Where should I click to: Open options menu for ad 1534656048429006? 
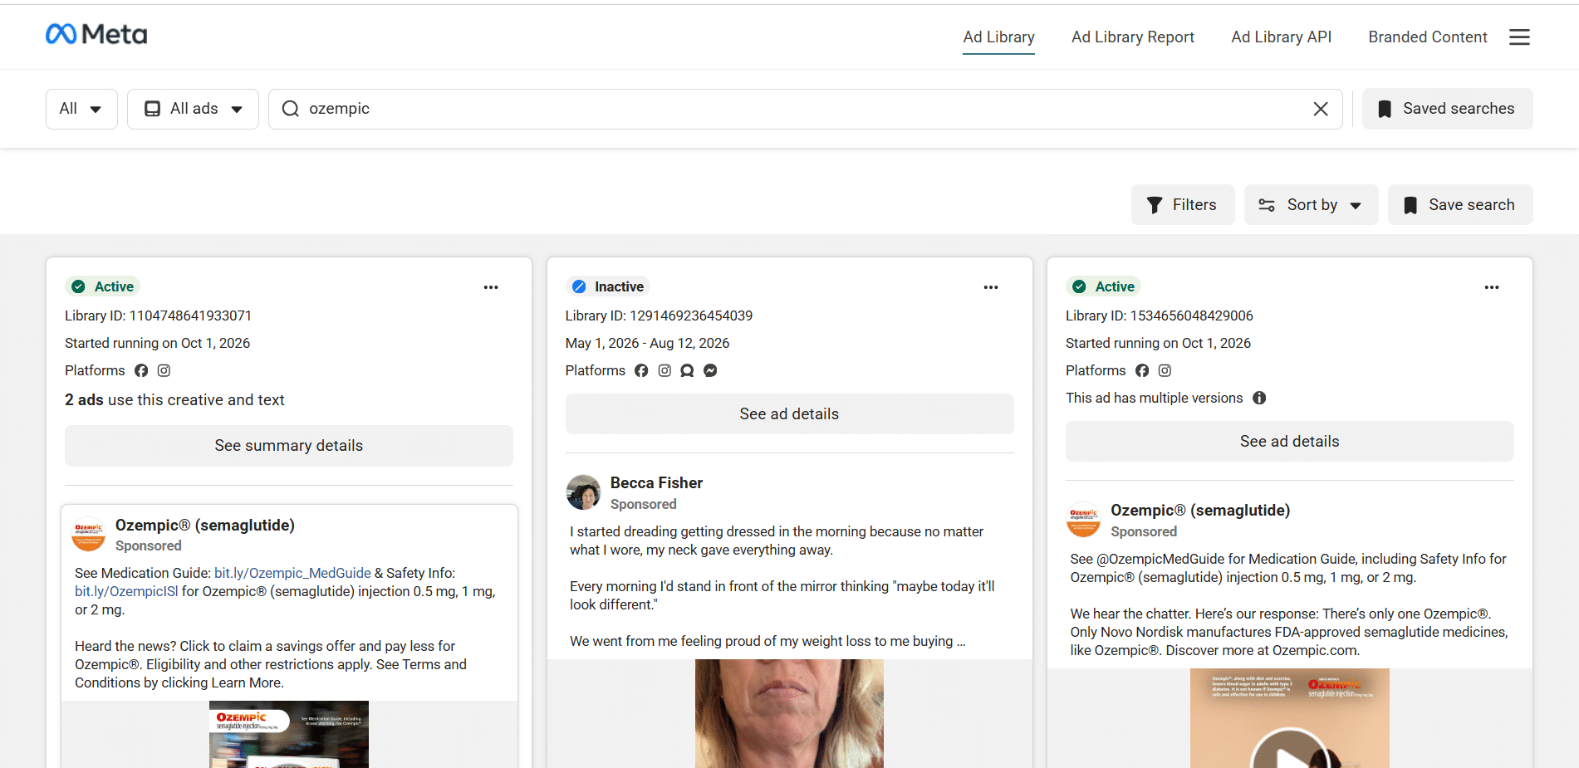click(x=1492, y=287)
